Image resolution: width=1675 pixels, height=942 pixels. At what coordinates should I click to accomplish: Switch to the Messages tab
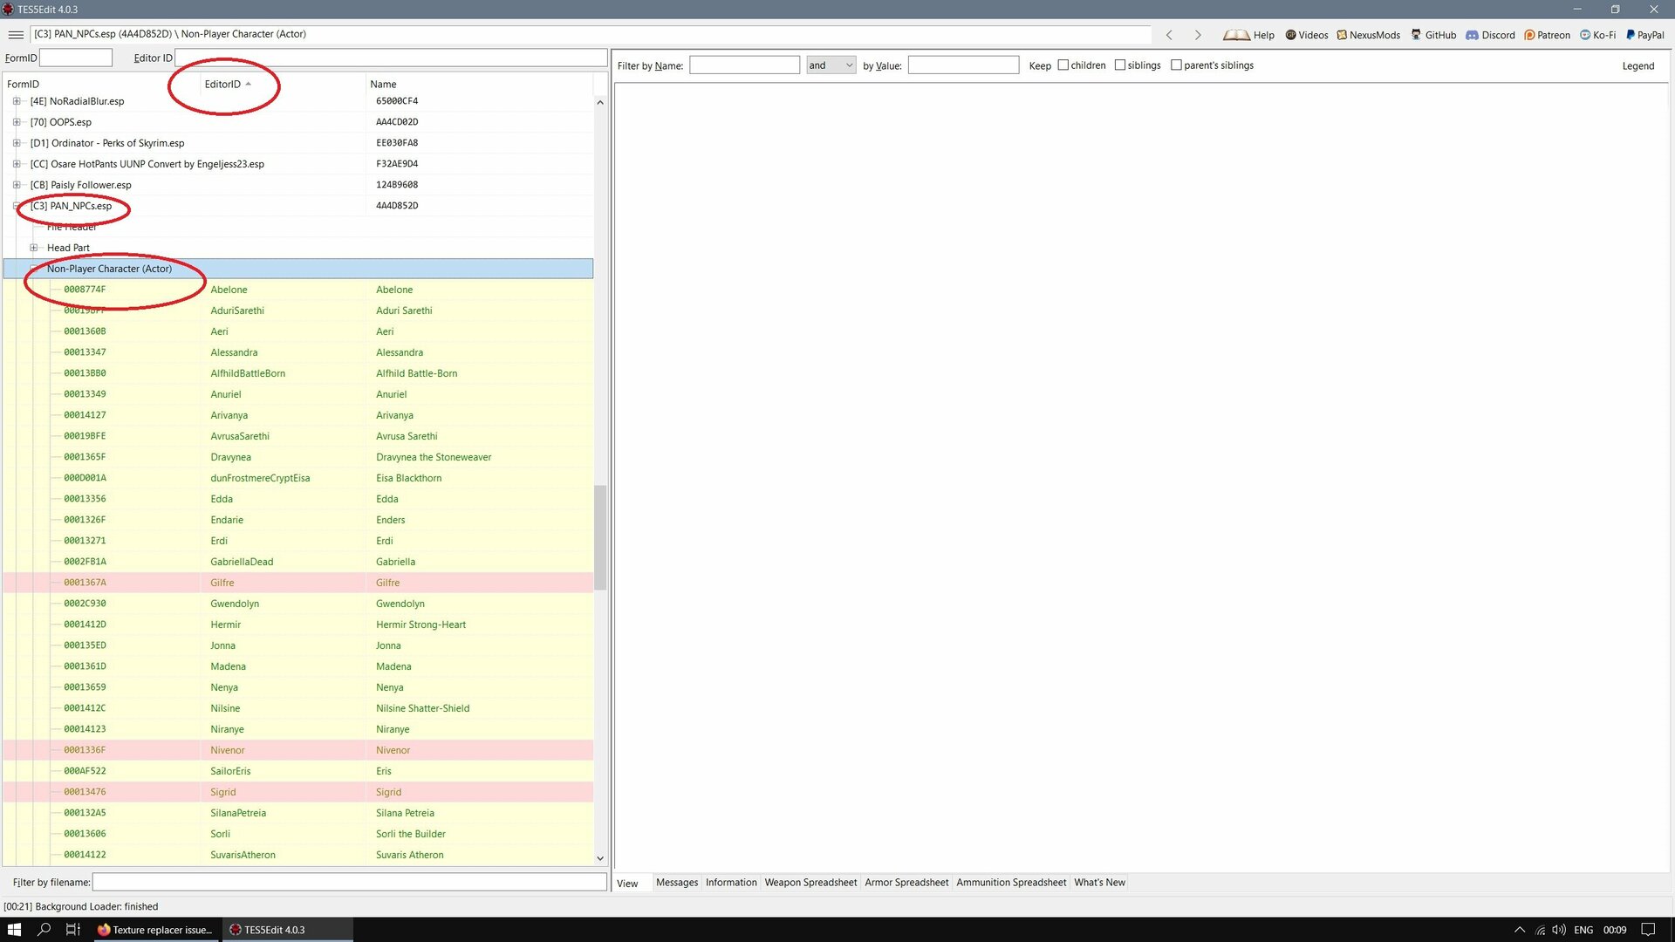coord(677,883)
